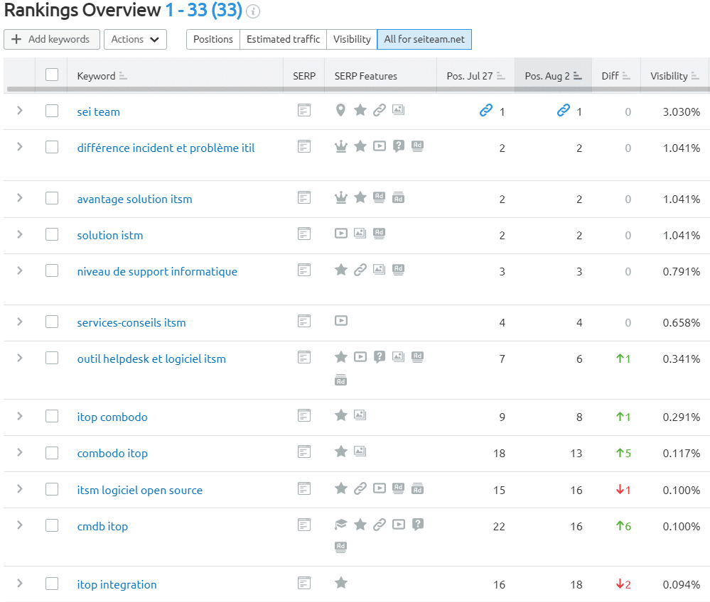
Task: Open SERP snapshot icon for sei team
Action: tap(304, 110)
